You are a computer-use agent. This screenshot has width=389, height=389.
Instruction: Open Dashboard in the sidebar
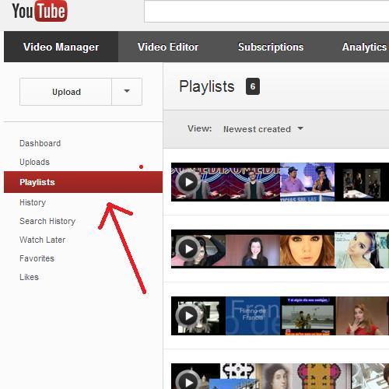click(x=40, y=143)
